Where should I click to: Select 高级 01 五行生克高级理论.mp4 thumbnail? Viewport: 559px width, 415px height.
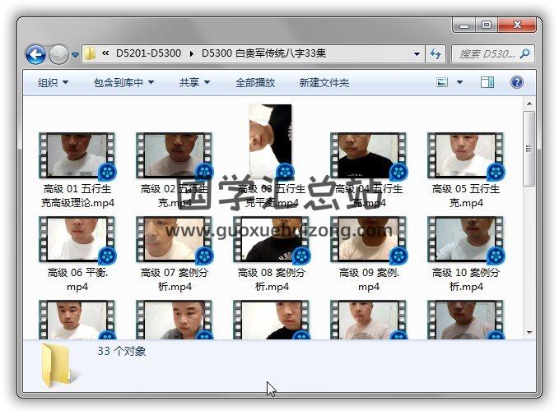point(77,155)
